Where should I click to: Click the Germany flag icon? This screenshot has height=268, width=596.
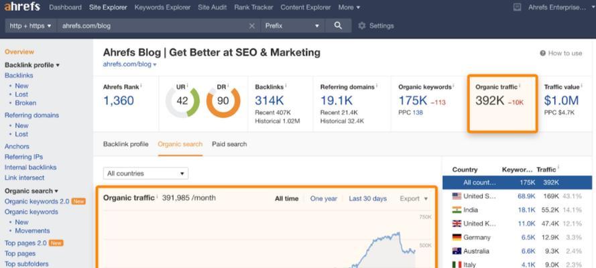click(457, 237)
